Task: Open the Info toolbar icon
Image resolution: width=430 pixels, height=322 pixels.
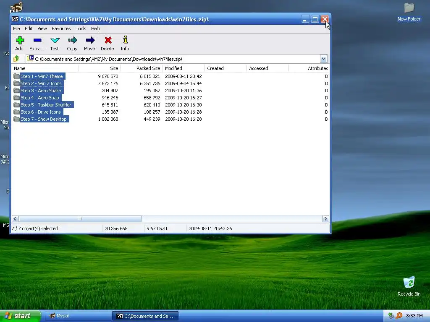Action: pyautogui.click(x=125, y=40)
